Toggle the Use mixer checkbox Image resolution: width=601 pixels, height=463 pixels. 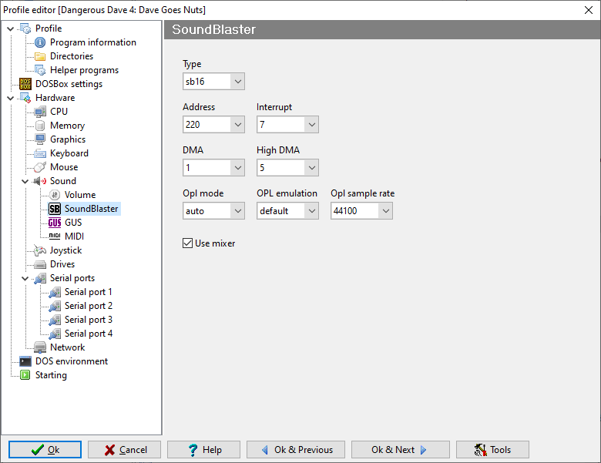187,243
